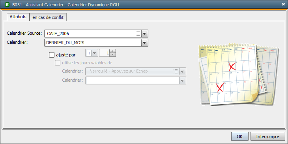The height and width of the screenshot is (144, 288).
Task: Click list icon in the locked Calendrier field
Action: point(176,71)
